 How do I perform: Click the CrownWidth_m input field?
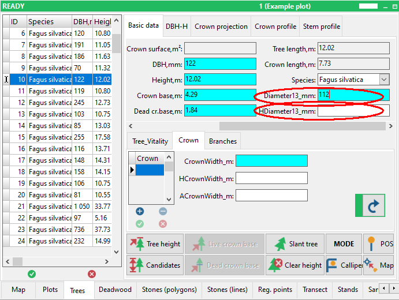coord(271,161)
